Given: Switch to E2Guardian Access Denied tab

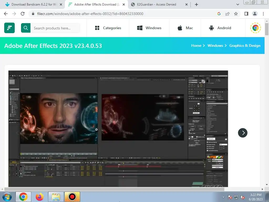Looking at the screenshot, I should (x=156, y=4).
